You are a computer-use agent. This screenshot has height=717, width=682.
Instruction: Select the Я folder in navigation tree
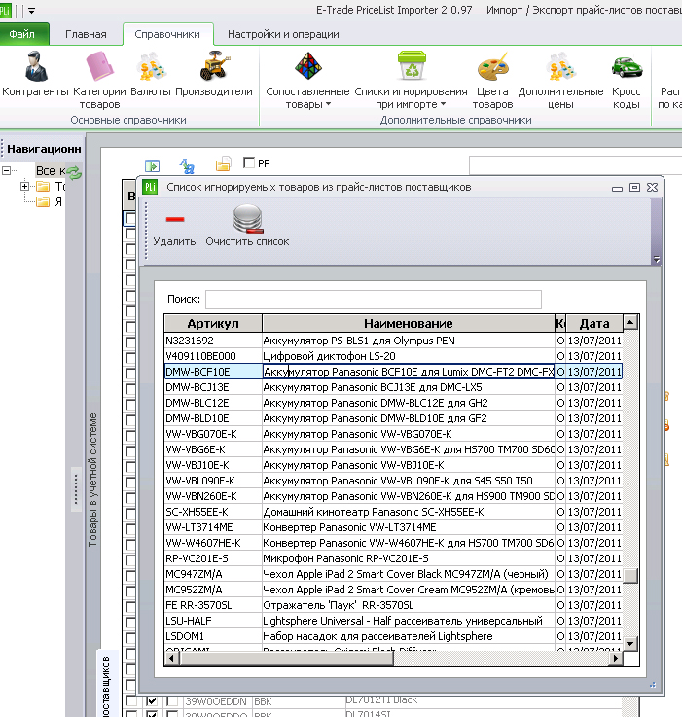coord(50,201)
